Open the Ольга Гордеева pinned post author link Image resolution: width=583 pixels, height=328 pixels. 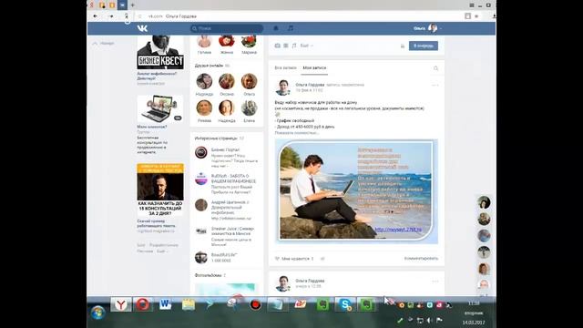pyautogui.click(x=310, y=85)
